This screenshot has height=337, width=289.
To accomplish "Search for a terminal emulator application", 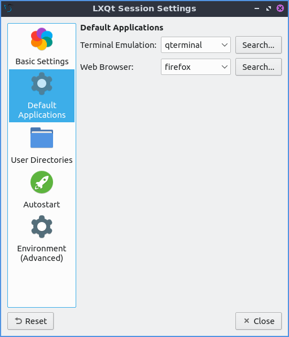I will click(x=259, y=45).
